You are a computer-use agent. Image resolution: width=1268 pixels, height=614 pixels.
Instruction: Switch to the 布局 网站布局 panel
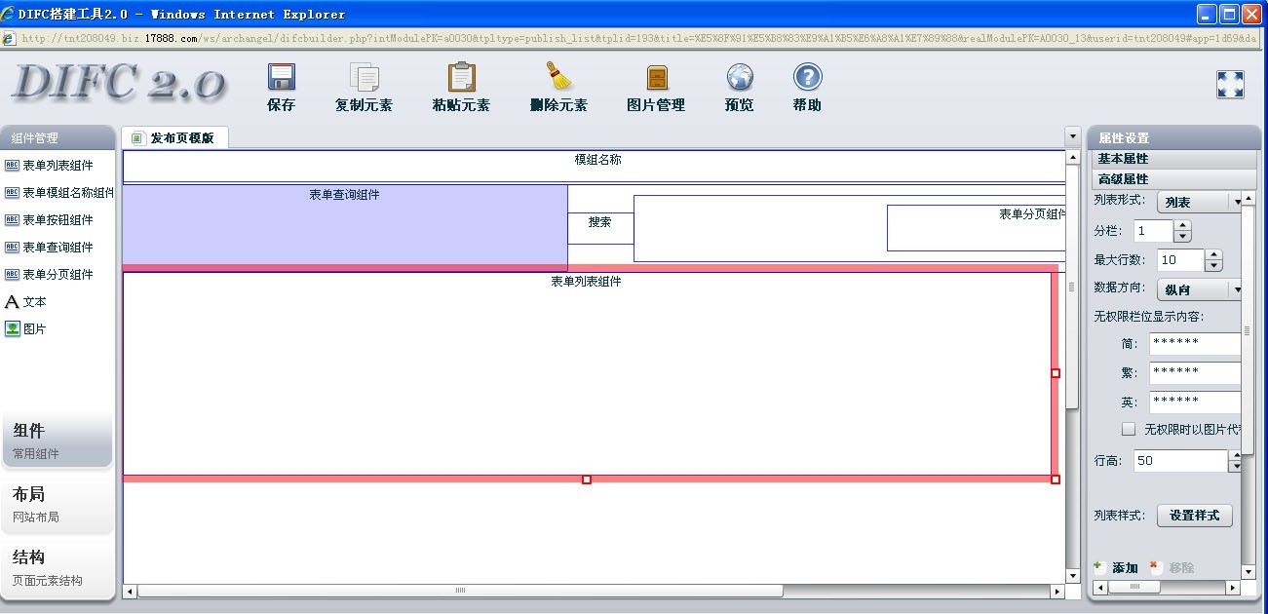coord(57,503)
